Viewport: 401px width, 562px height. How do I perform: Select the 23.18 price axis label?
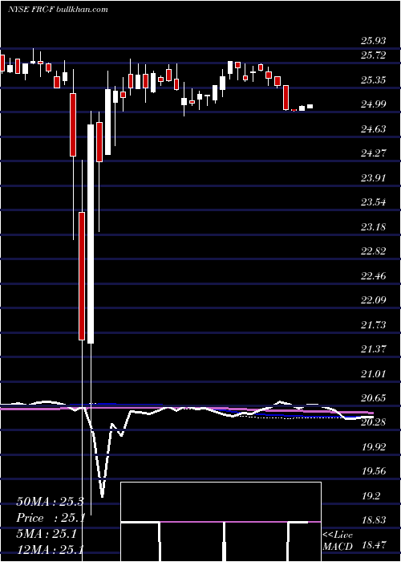[x=373, y=227]
